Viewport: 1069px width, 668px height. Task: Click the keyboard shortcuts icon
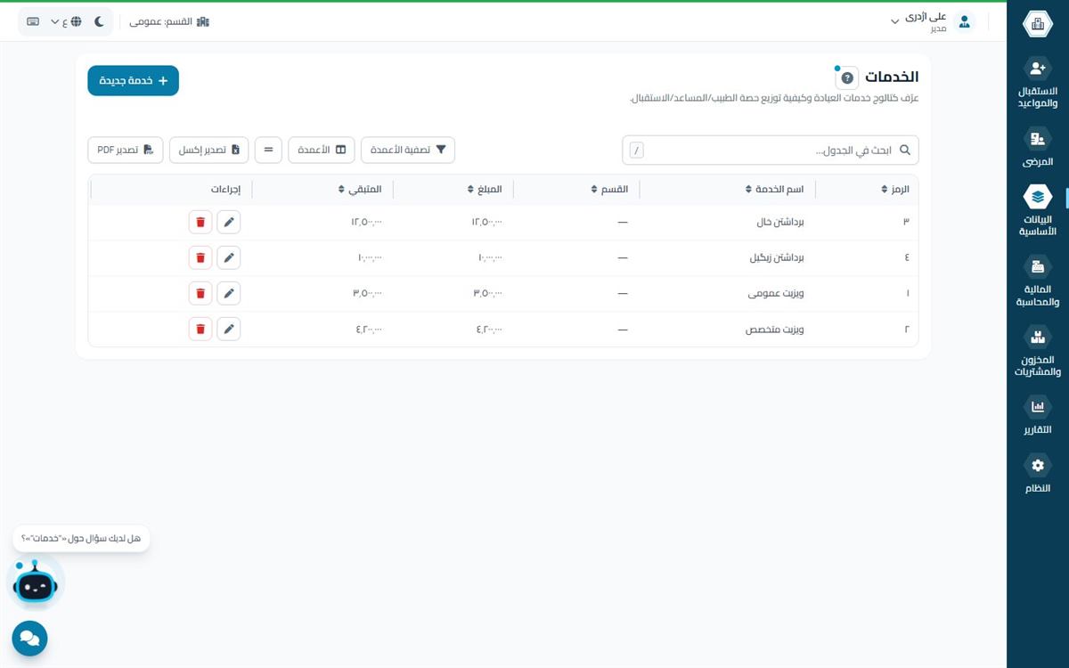[x=33, y=21]
